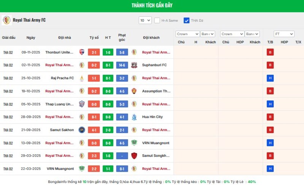Open the FT period dropdown
Screen dimensions: 304x185
tap(284, 34)
